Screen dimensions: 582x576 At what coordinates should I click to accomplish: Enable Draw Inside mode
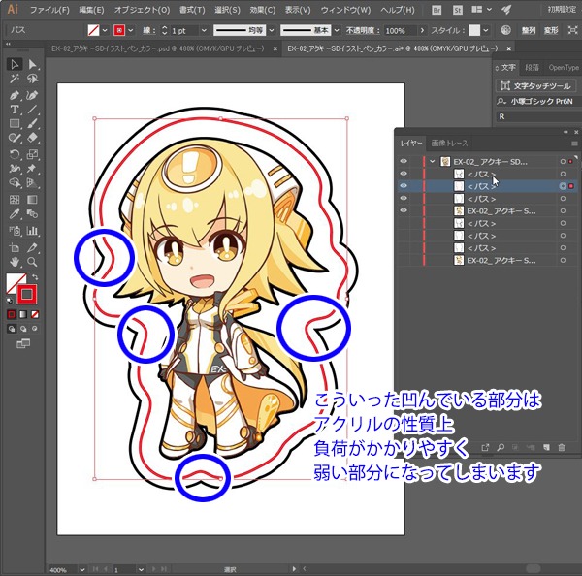pos(35,329)
